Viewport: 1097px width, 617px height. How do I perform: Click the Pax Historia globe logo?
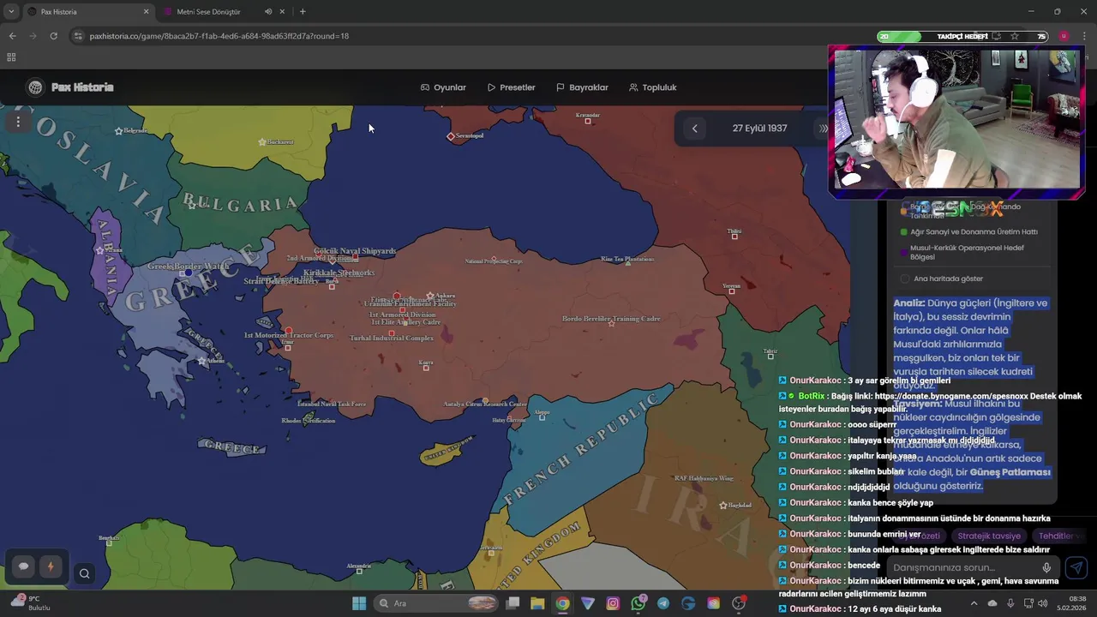[35, 87]
